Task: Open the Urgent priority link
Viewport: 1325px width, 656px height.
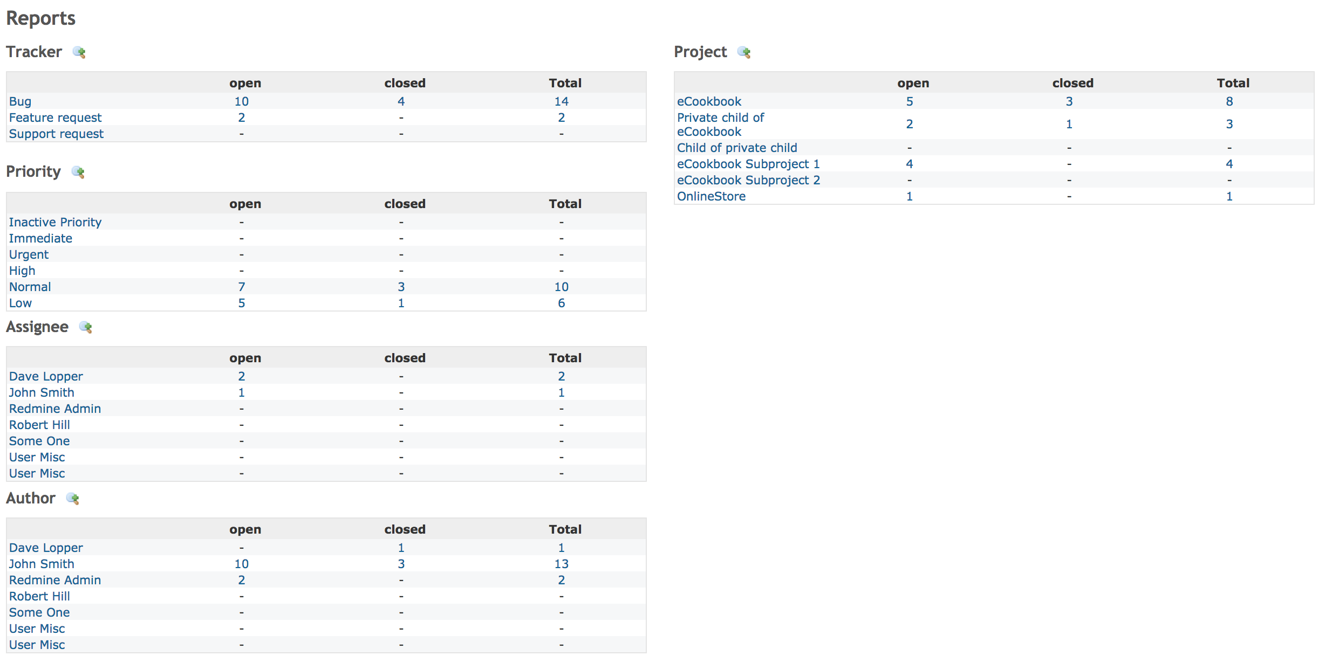Action: (29, 254)
